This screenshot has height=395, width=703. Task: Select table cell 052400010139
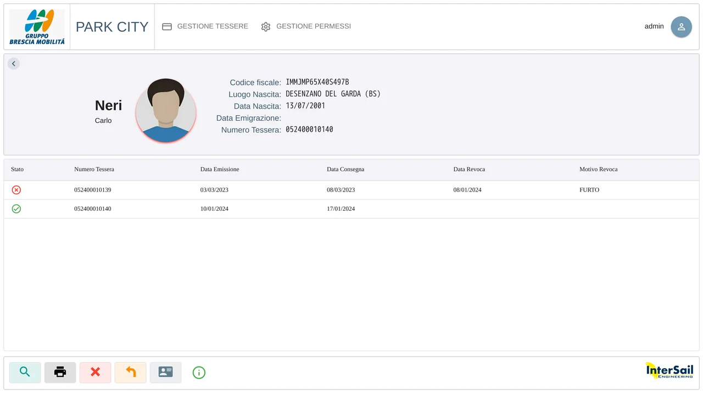pyautogui.click(x=93, y=190)
